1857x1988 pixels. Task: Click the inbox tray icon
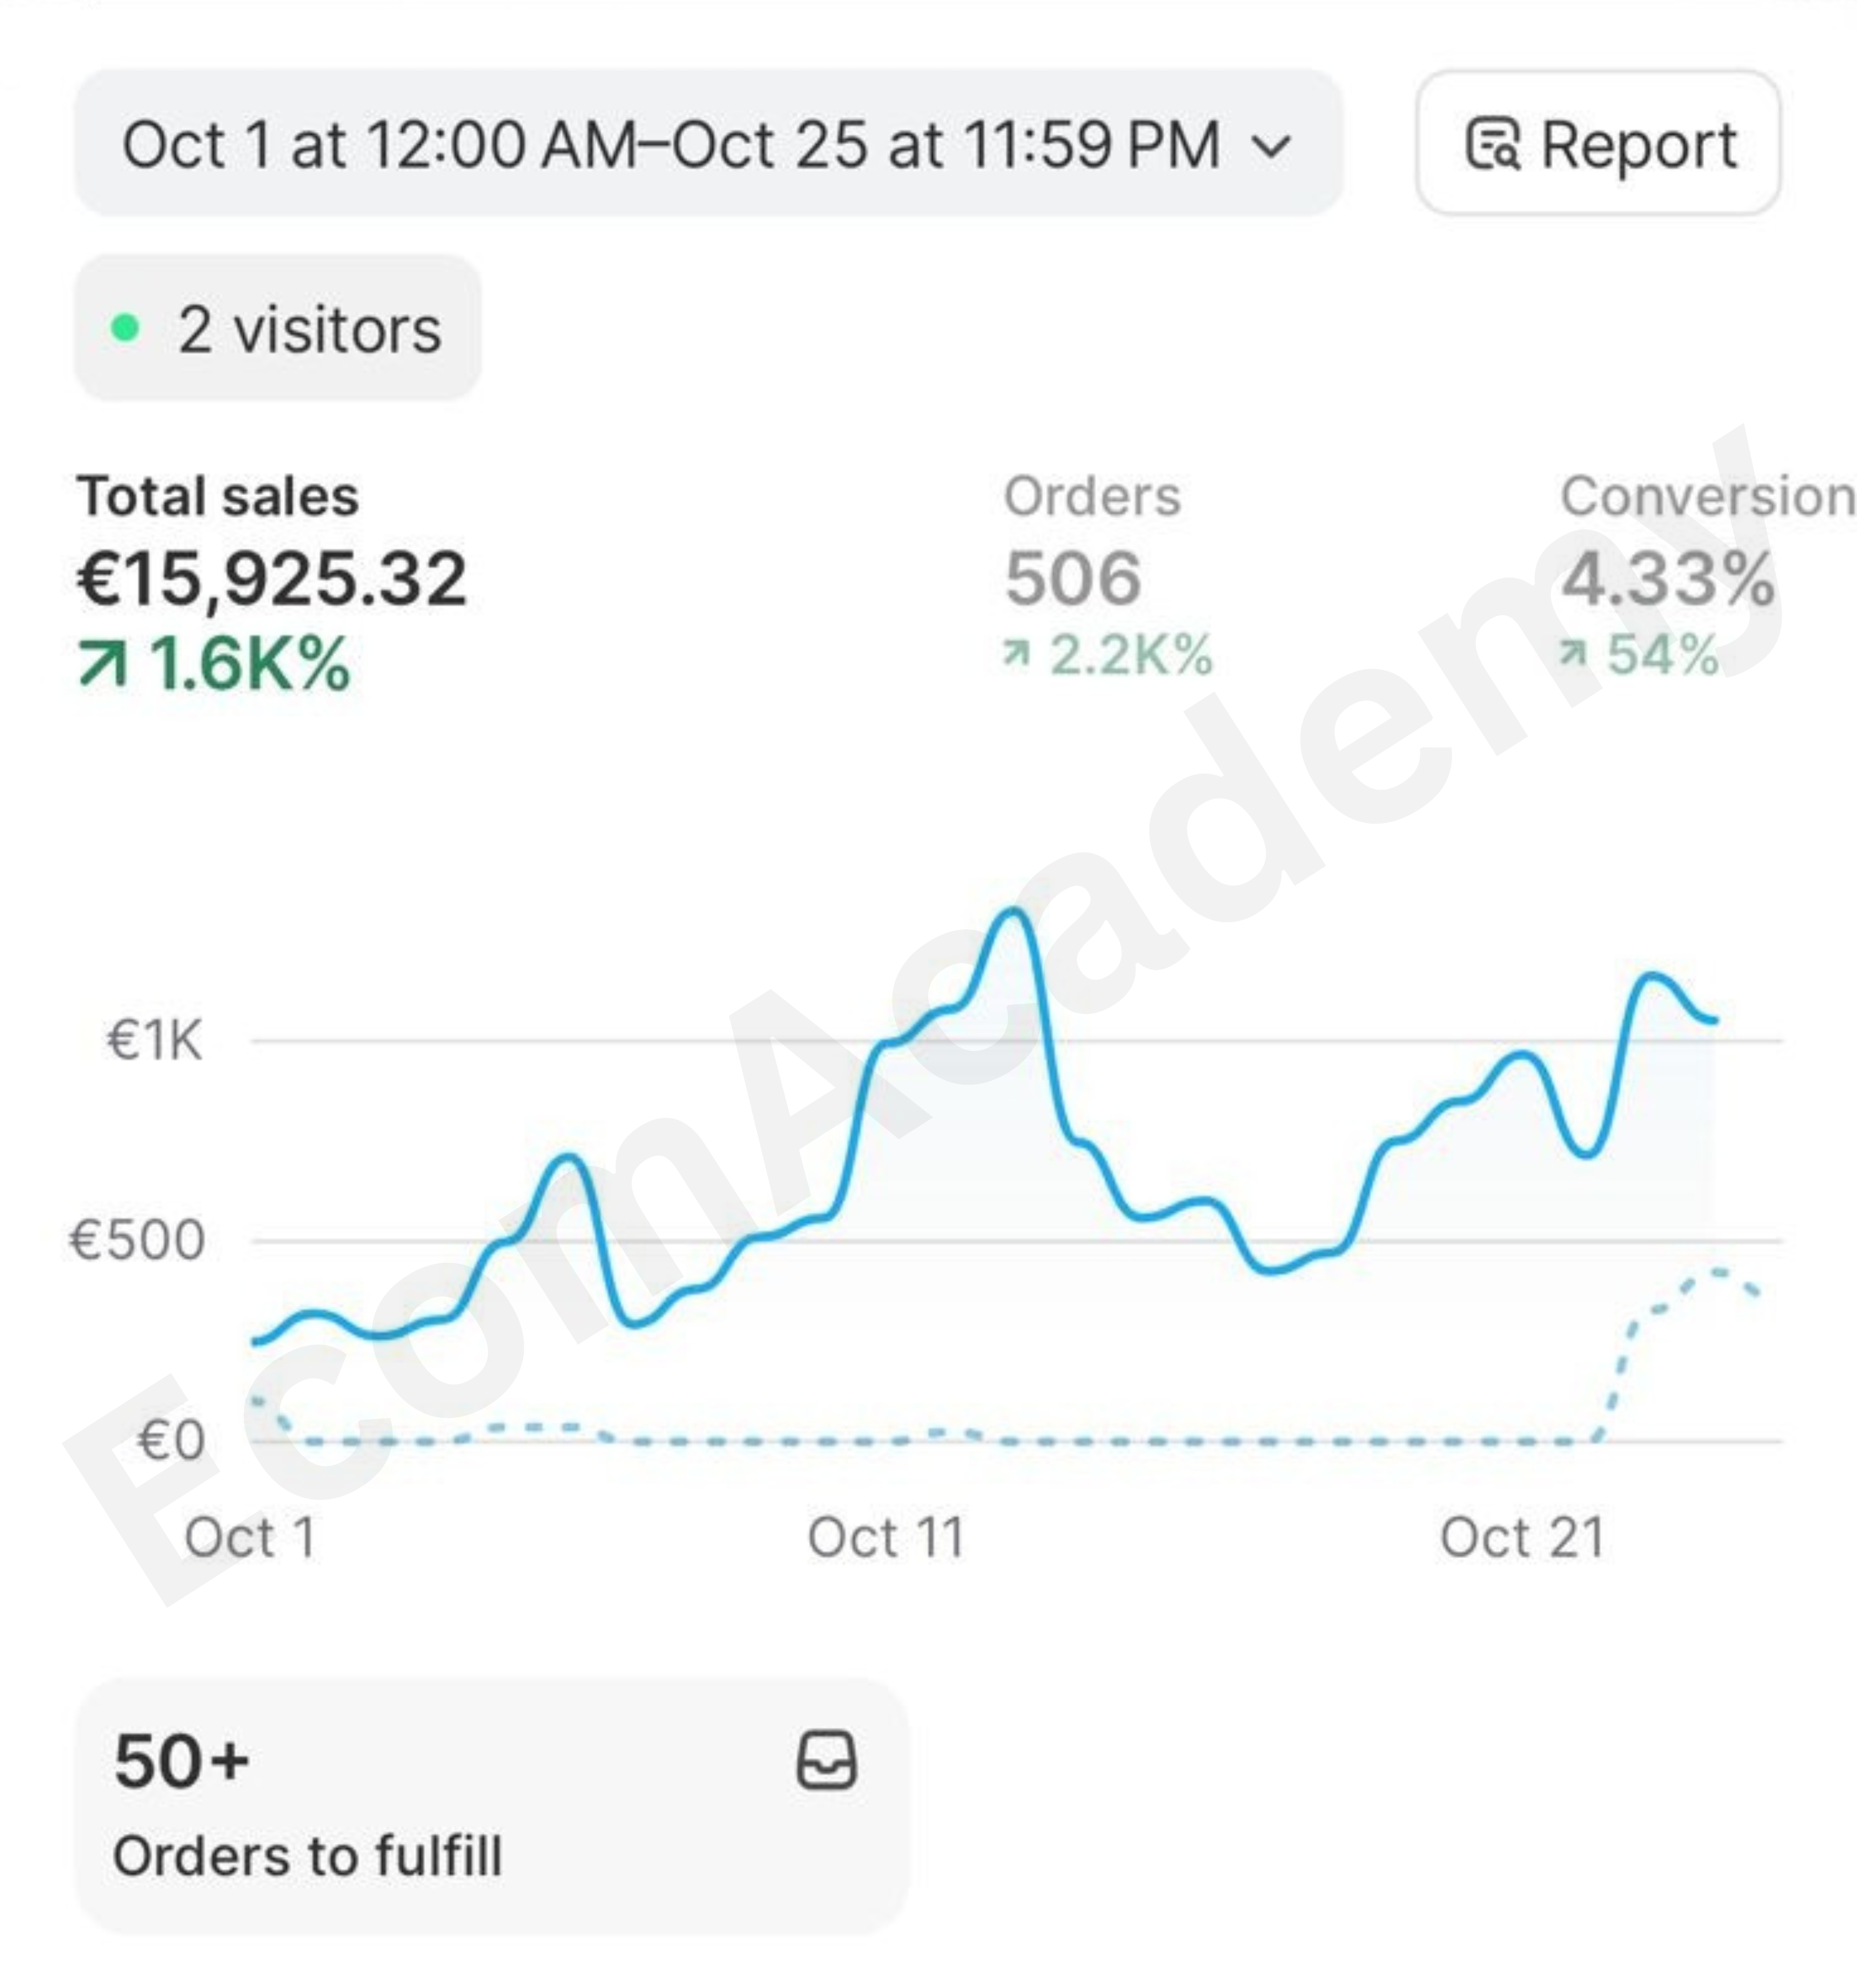[826, 1761]
